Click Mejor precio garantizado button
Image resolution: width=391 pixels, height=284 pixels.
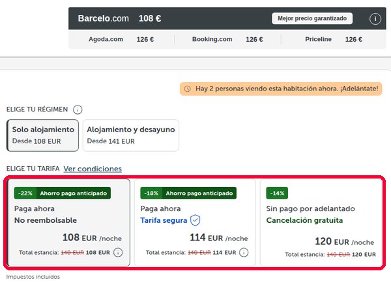click(x=312, y=18)
